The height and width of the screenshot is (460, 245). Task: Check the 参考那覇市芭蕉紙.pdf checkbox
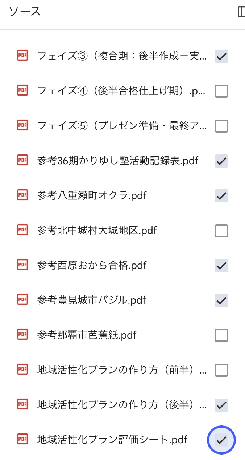tap(221, 335)
